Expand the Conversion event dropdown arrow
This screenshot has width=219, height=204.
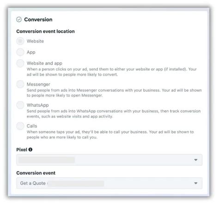(x=196, y=183)
